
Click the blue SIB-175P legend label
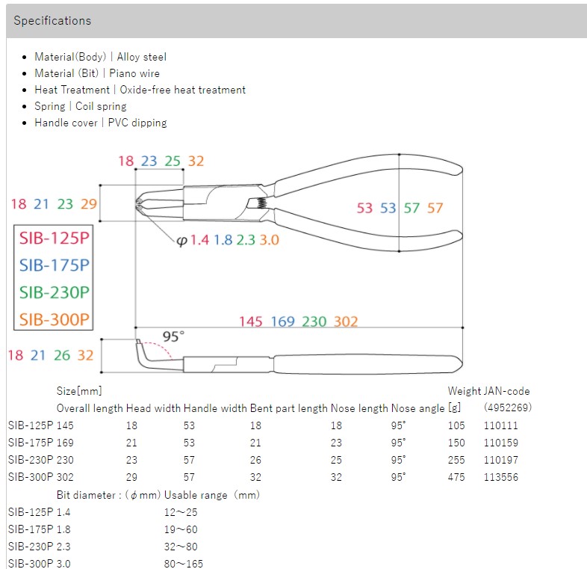tap(55, 265)
